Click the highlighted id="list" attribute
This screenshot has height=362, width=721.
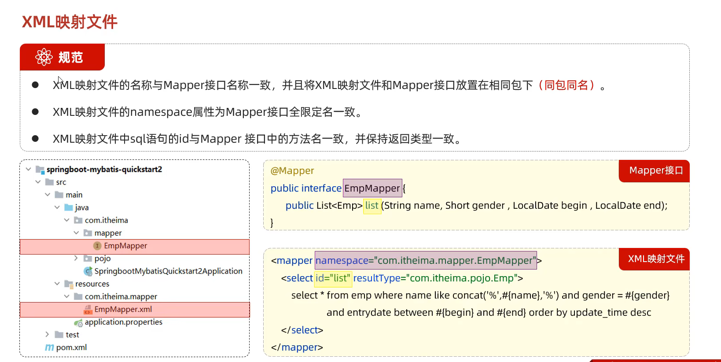pos(333,278)
